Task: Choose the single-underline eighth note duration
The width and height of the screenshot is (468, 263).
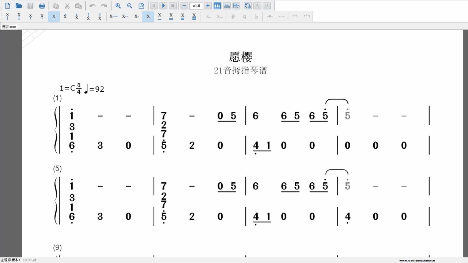Action: [x=159, y=16]
